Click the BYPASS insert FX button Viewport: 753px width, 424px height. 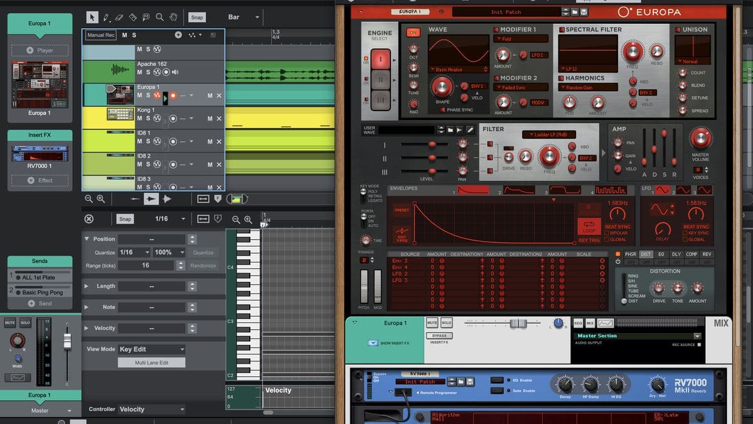pyautogui.click(x=439, y=335)
